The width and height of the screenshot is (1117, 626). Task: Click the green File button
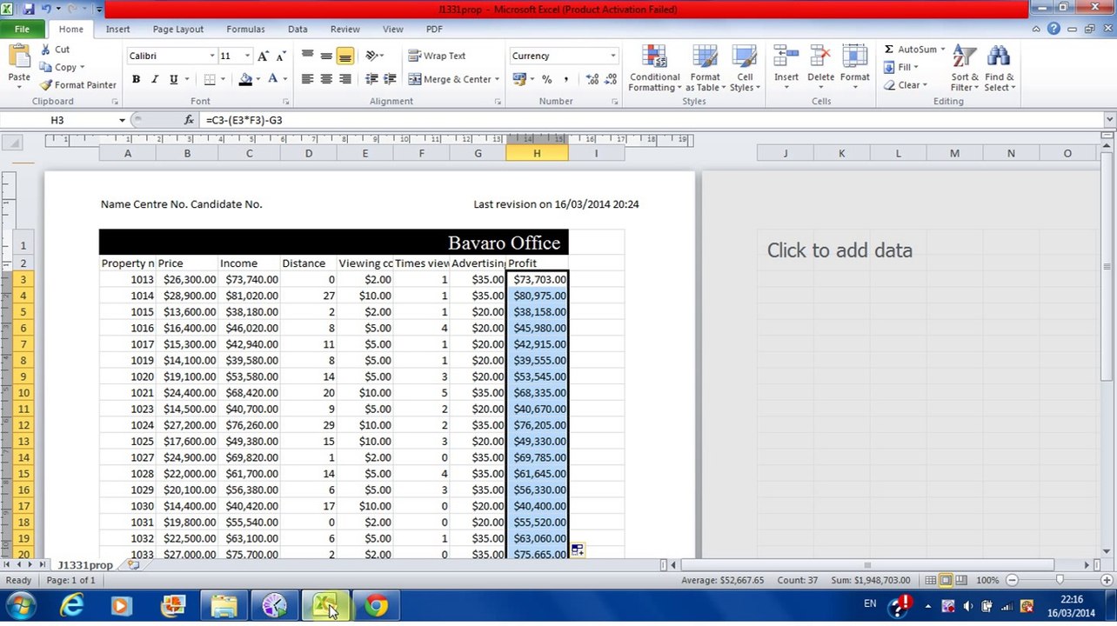pos(22,29)
